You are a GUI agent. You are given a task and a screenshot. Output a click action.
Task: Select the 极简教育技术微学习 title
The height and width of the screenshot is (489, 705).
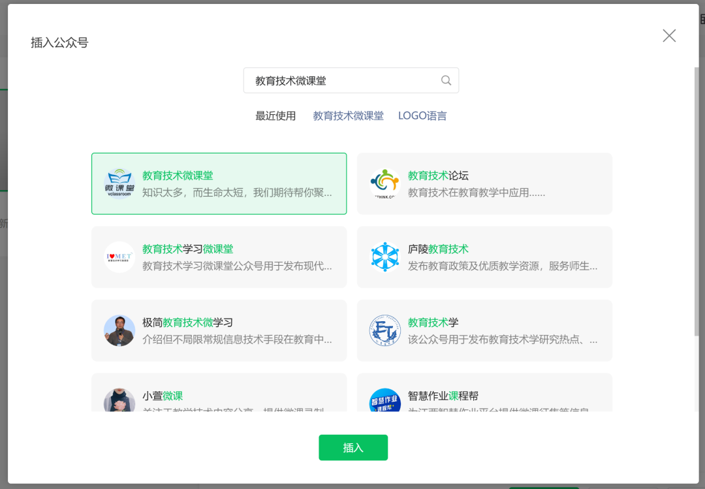(187, 323)
